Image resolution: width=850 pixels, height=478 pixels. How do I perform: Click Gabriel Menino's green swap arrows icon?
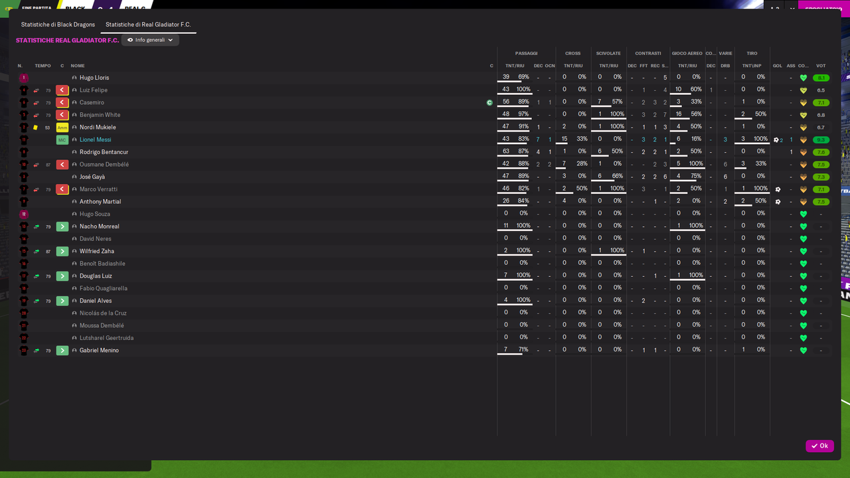pyautogui.click(x=37, y=351)
